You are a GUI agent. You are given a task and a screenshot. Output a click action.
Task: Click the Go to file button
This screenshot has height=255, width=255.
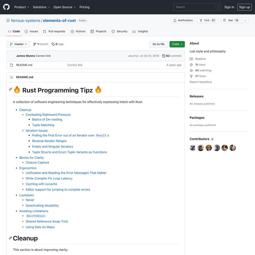pos(158,44)
